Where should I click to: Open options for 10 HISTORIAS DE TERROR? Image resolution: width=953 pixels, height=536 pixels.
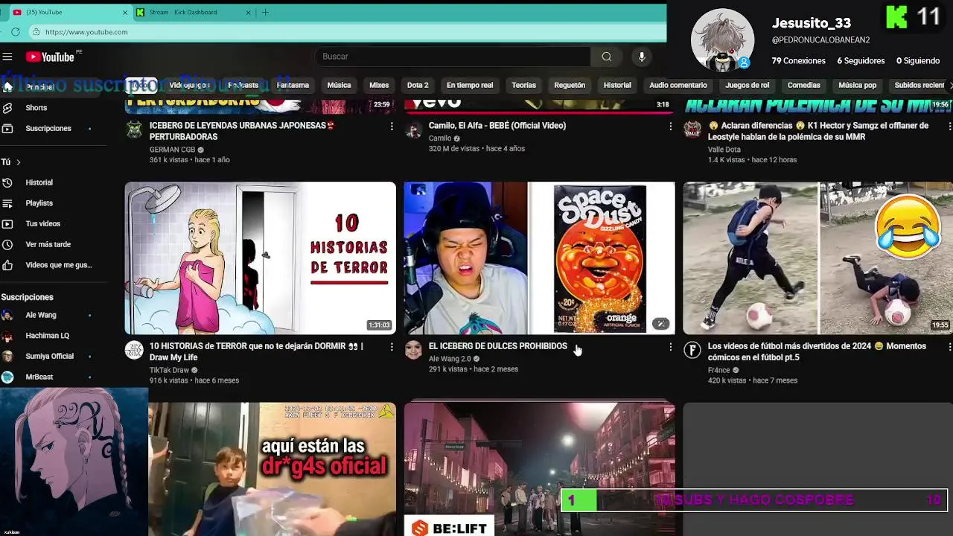click(392, 347)
